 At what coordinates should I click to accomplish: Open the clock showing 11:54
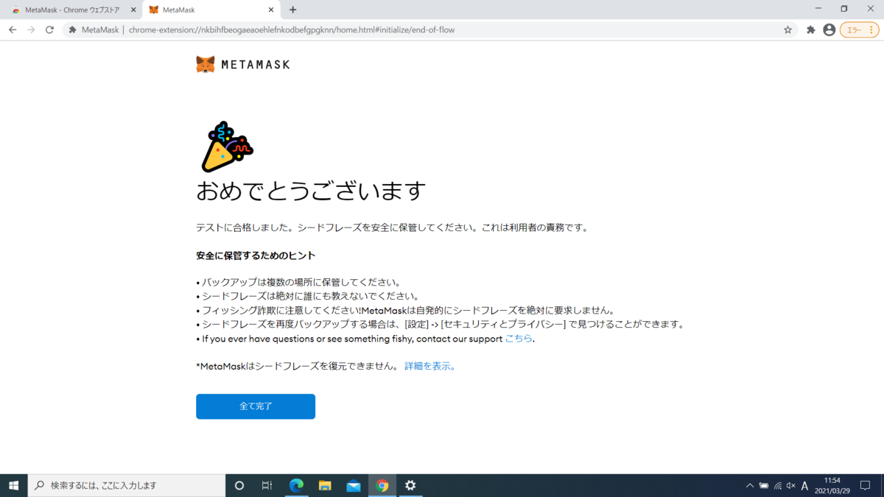click(x=832, y=485)
